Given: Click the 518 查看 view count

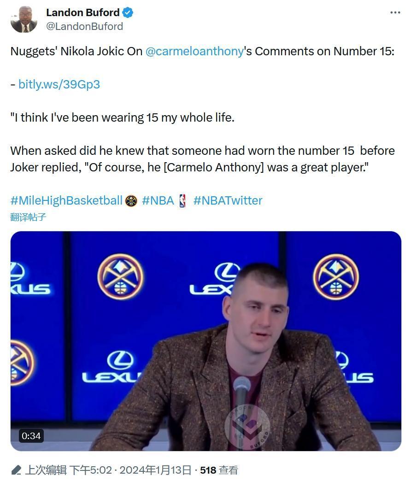Looking at the screenshot, I should [219, 470].
